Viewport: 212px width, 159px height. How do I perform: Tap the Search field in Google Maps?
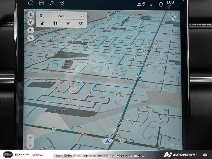[61, 16]
